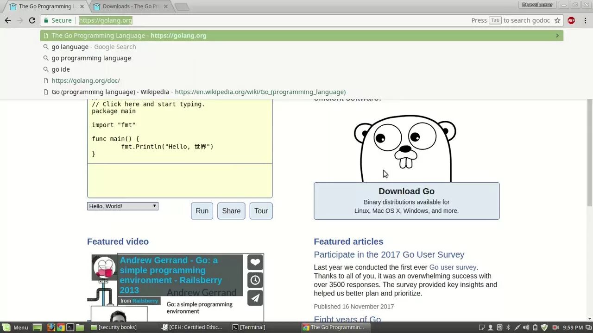Viewport: 593px width, 333px height.
Task: Click the forward navigation arrow
Action: click(x=20, y=20)
